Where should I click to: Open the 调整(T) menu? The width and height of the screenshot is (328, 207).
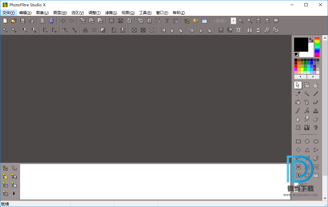(94, 13)
